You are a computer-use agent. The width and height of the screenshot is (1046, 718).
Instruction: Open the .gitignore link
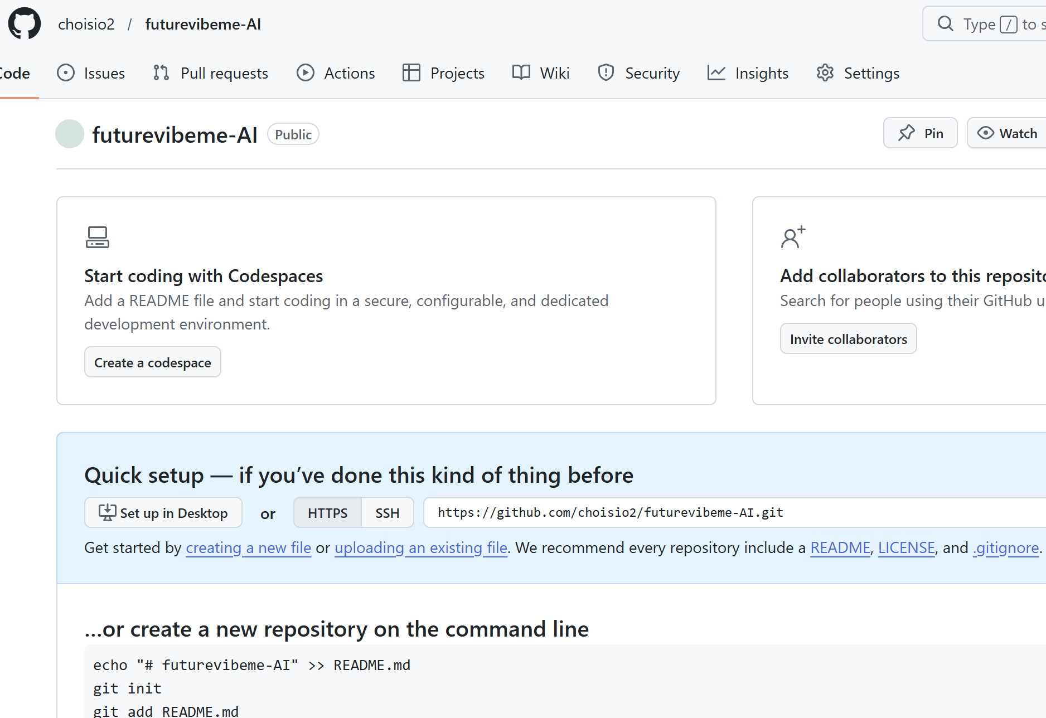(1006, 547)
